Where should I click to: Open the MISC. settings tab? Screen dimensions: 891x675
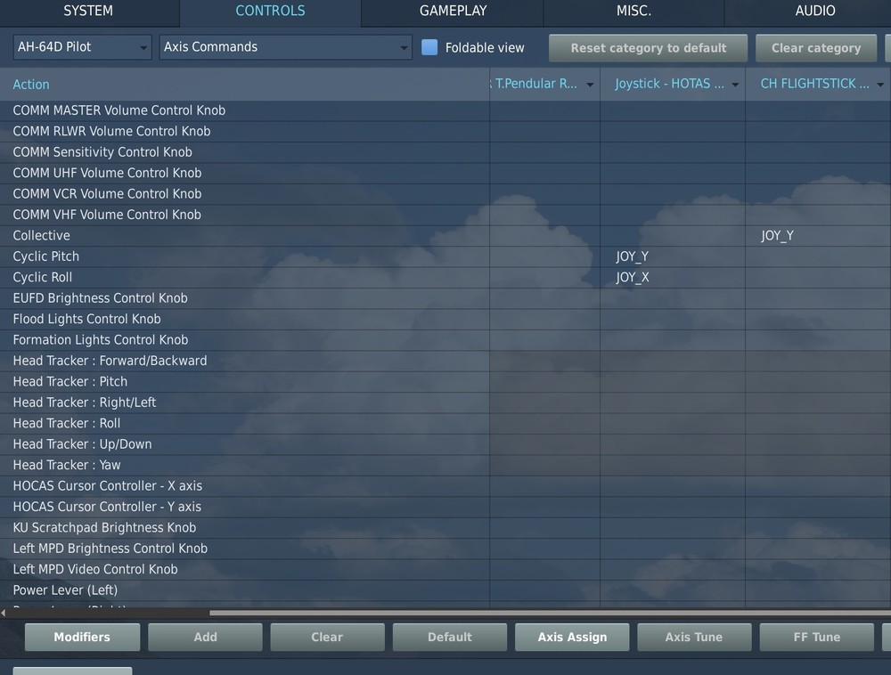[634, 12]
